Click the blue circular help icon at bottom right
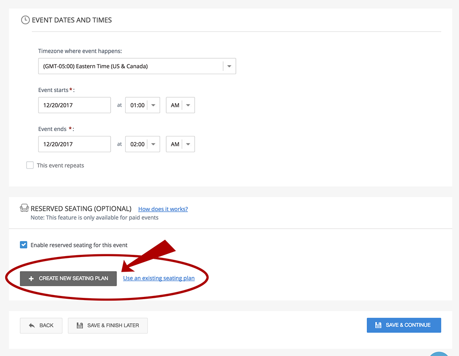 tap(440, 353)
